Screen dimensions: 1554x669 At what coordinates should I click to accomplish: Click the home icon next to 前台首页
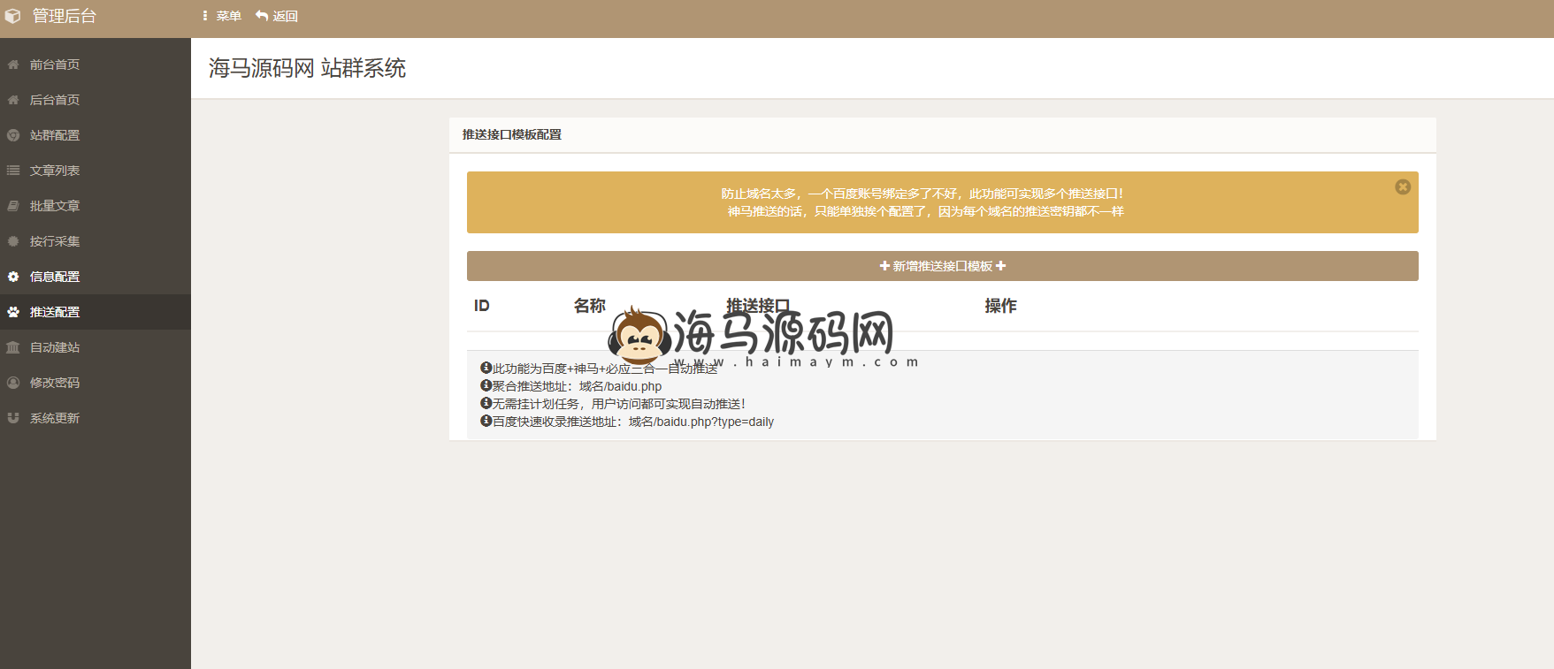tap(13, 65)
